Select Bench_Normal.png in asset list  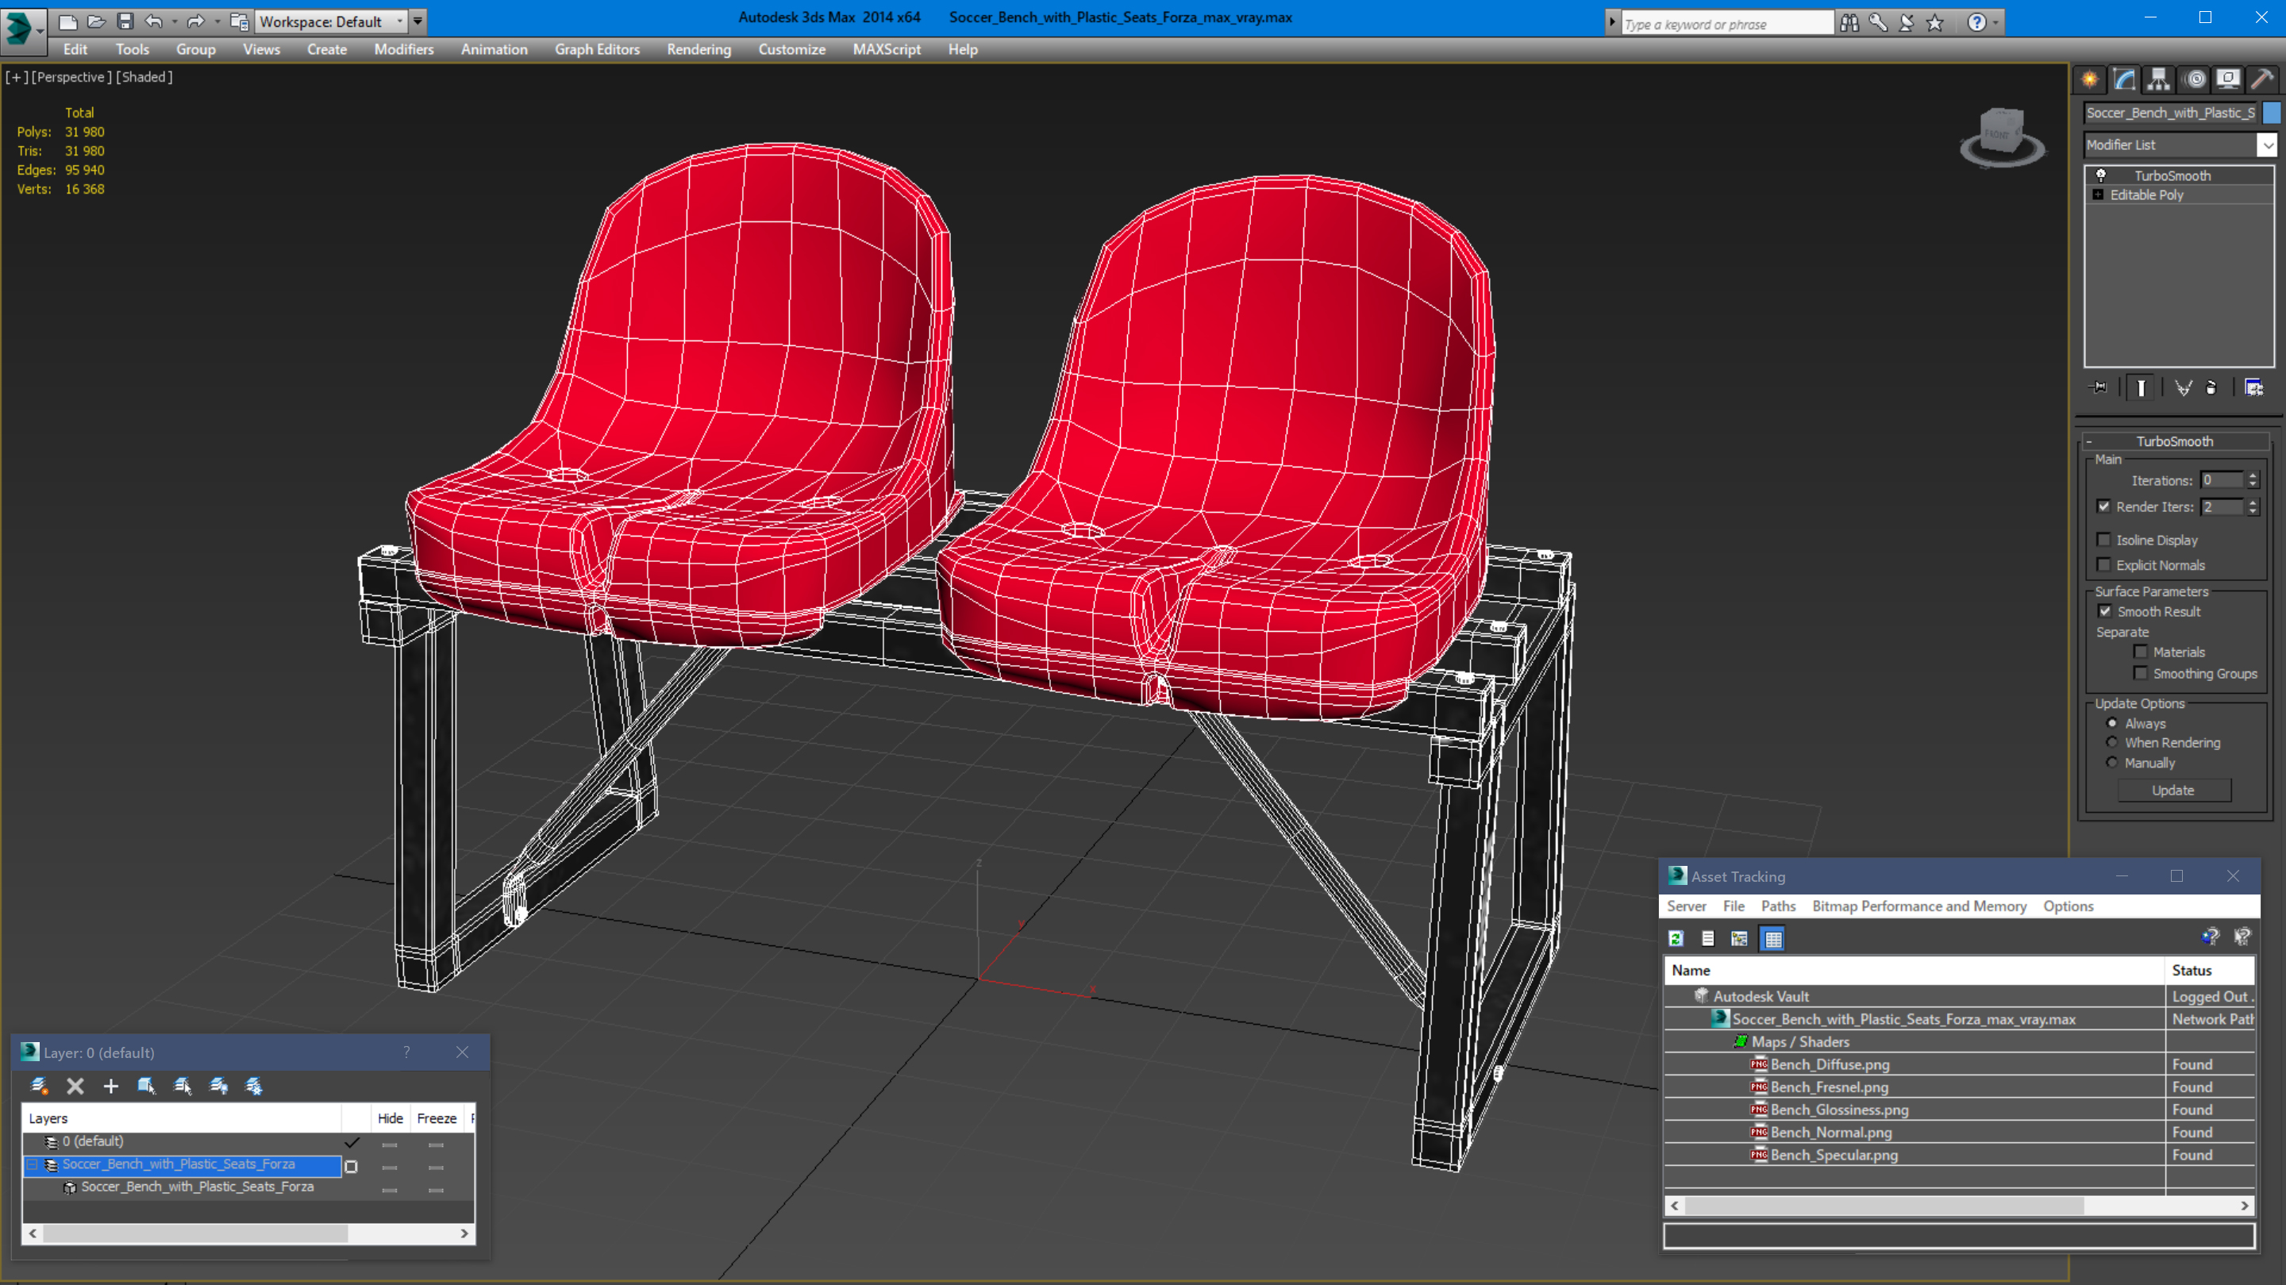[x=1830, y=1133]
